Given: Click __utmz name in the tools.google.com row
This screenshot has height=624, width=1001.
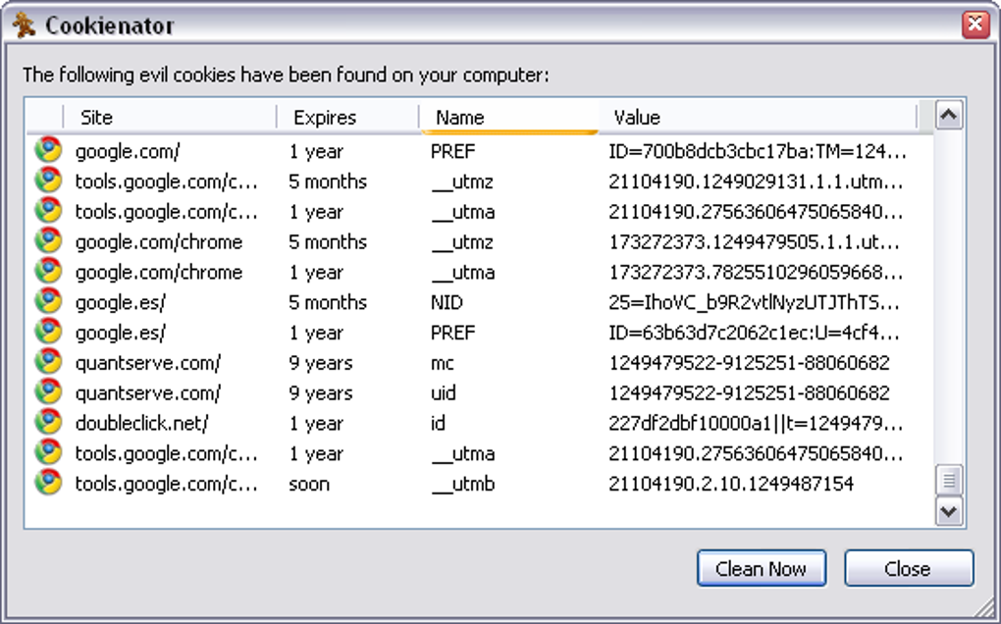Looking at the screenshot, I should pos(462,182).
